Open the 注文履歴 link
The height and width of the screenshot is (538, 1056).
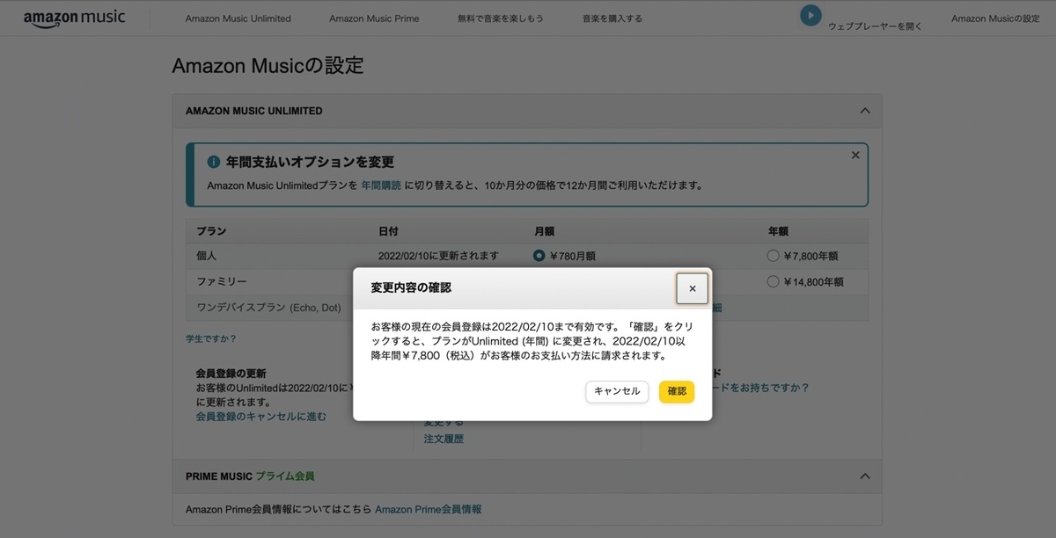tap(444, 439)
